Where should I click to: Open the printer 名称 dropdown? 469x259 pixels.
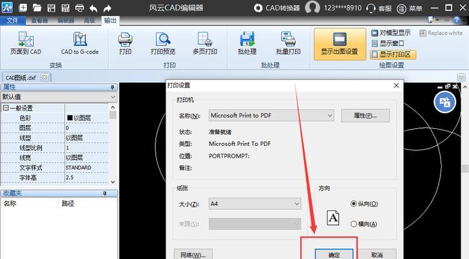click(271, 115)
